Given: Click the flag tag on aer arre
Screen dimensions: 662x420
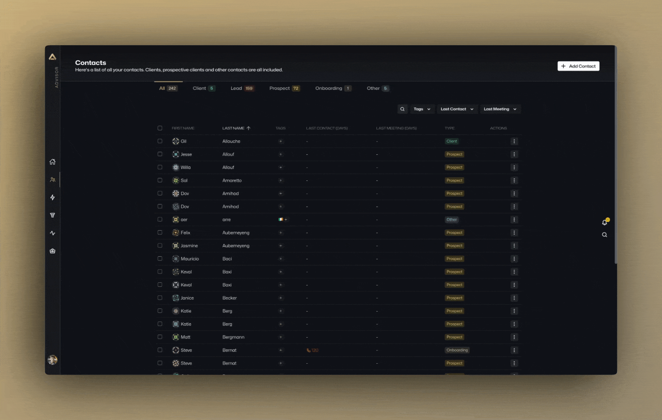Looking at the screenshot, I should click(x=280, y=220).
